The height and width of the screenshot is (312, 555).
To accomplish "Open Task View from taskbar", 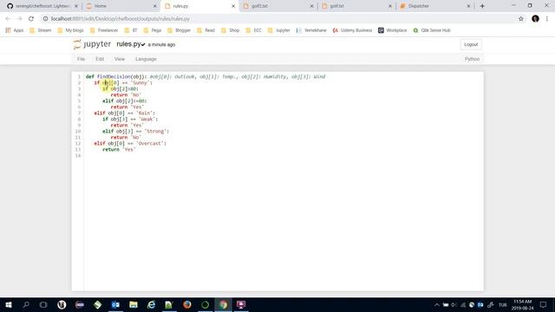I will coord(43,304).
